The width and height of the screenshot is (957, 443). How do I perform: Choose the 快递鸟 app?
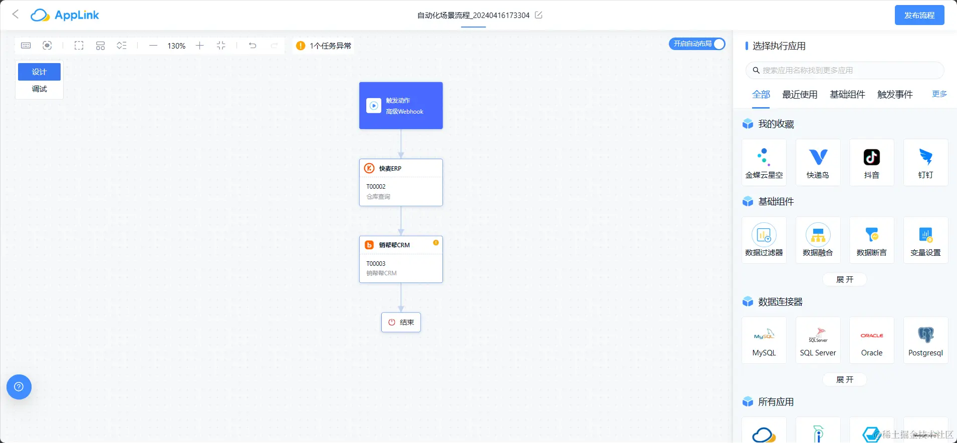(x=818, y=163)
